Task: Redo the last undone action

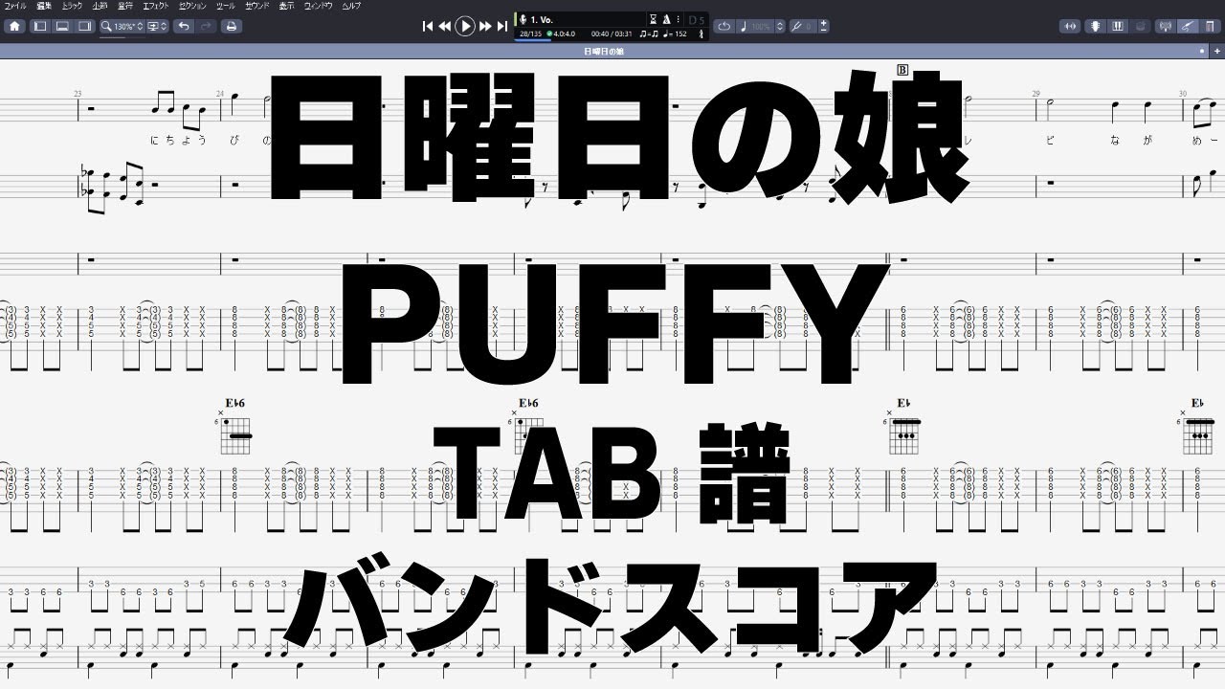Action: (x=204, y=26)
